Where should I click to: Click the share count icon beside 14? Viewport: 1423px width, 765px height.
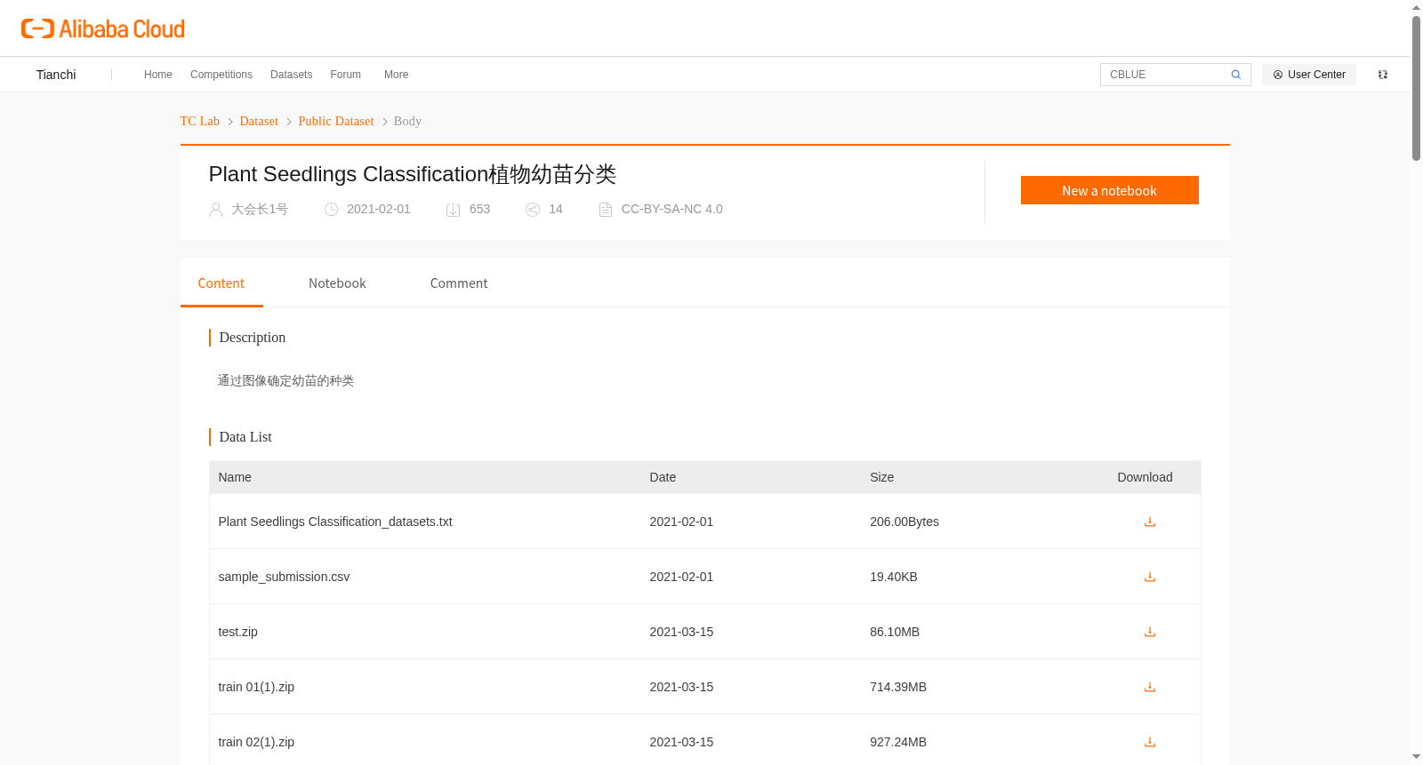tap(533, 210)
